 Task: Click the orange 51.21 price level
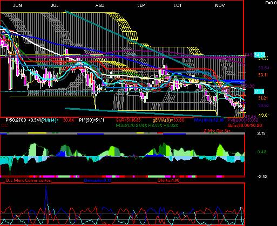(263, 98)
